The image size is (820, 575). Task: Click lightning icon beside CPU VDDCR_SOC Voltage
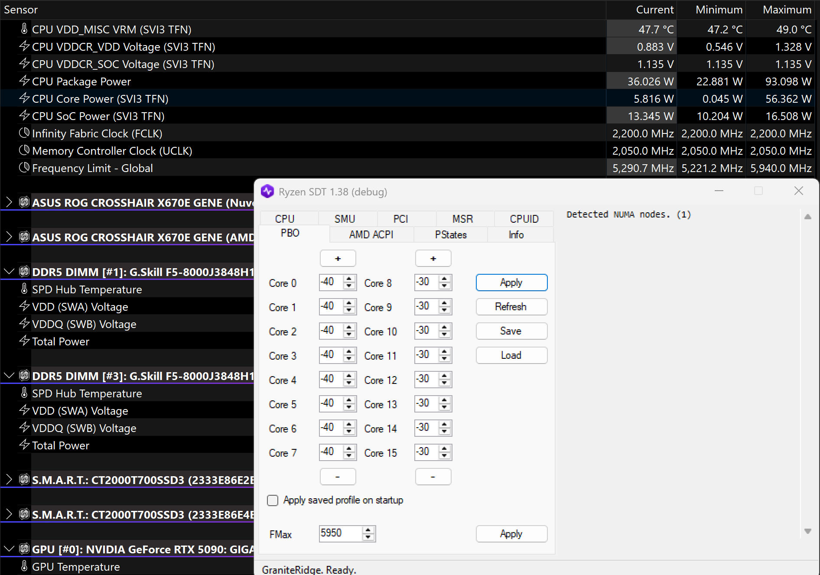tap(24, 63)
